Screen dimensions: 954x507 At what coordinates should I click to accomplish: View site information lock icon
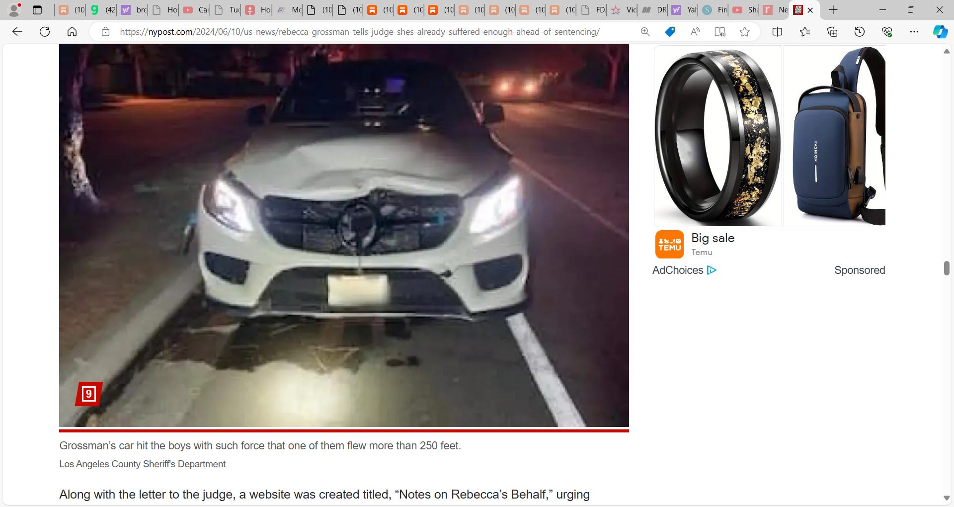click(105, 32)
